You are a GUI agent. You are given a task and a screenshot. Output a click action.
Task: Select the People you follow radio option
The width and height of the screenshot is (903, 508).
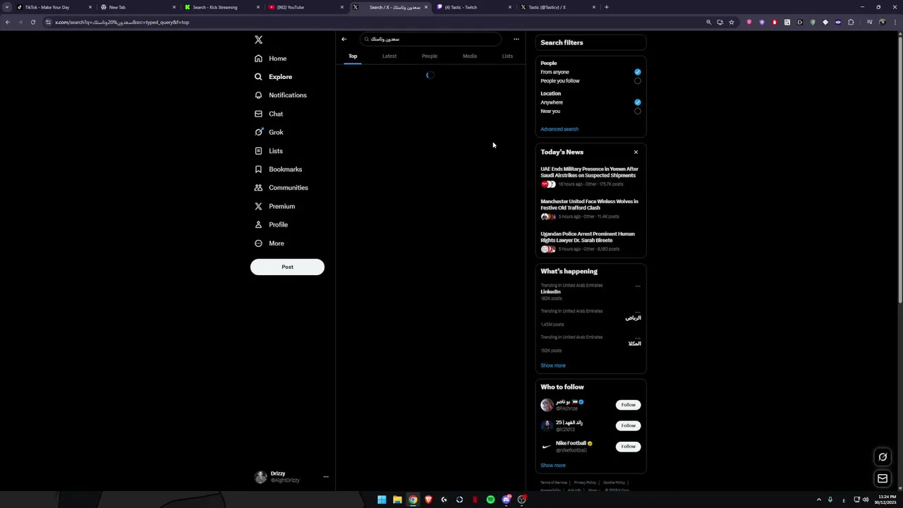coord(638,81)
